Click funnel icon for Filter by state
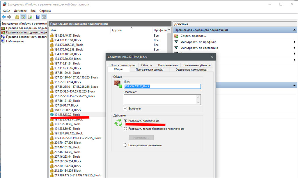 176,48
